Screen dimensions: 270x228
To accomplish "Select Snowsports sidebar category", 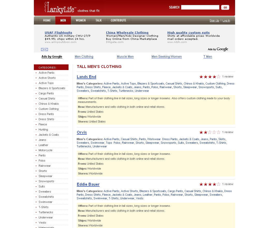I will (x=46, y=181).
